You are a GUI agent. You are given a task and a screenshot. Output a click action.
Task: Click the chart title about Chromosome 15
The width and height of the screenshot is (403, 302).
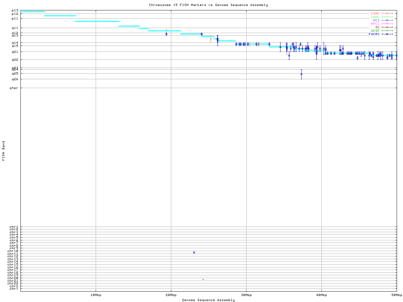pyautogui.click(x=208, y=5)
